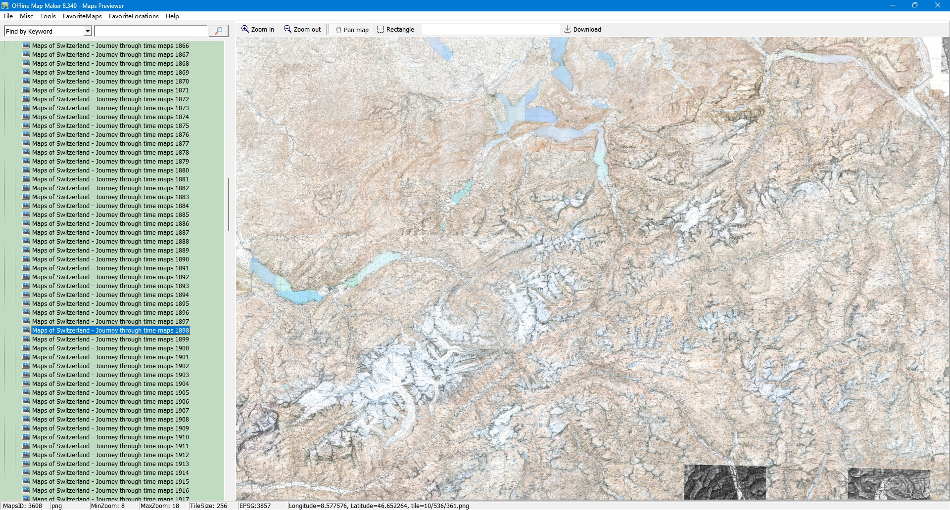The width and height of the screenshot is (950, 510).
Task: Open the File menu
Action: coord(8,16)
